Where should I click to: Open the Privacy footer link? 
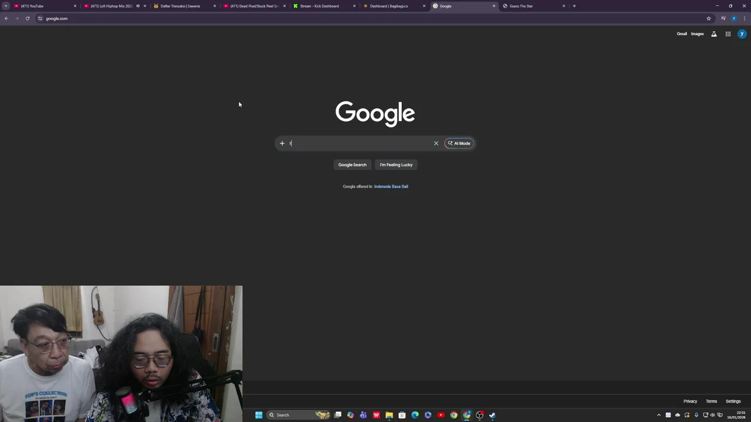pos(690,401)
